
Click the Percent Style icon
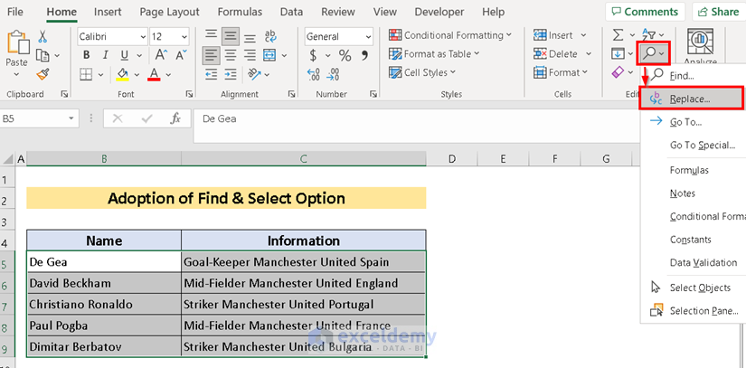click(345, 55)
